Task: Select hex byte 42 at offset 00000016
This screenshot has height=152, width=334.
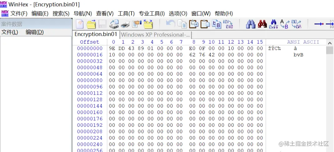Action: coord(212,55)
